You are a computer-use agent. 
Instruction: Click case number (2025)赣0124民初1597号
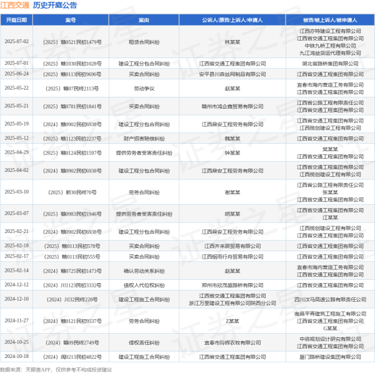[72, 153]
